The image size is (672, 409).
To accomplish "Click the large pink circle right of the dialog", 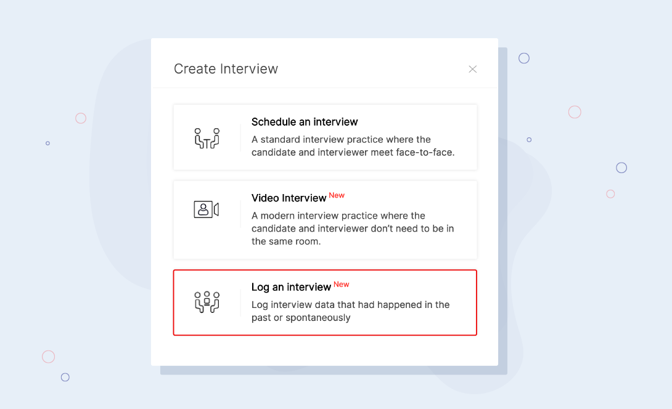I will [x=575, y=112].
